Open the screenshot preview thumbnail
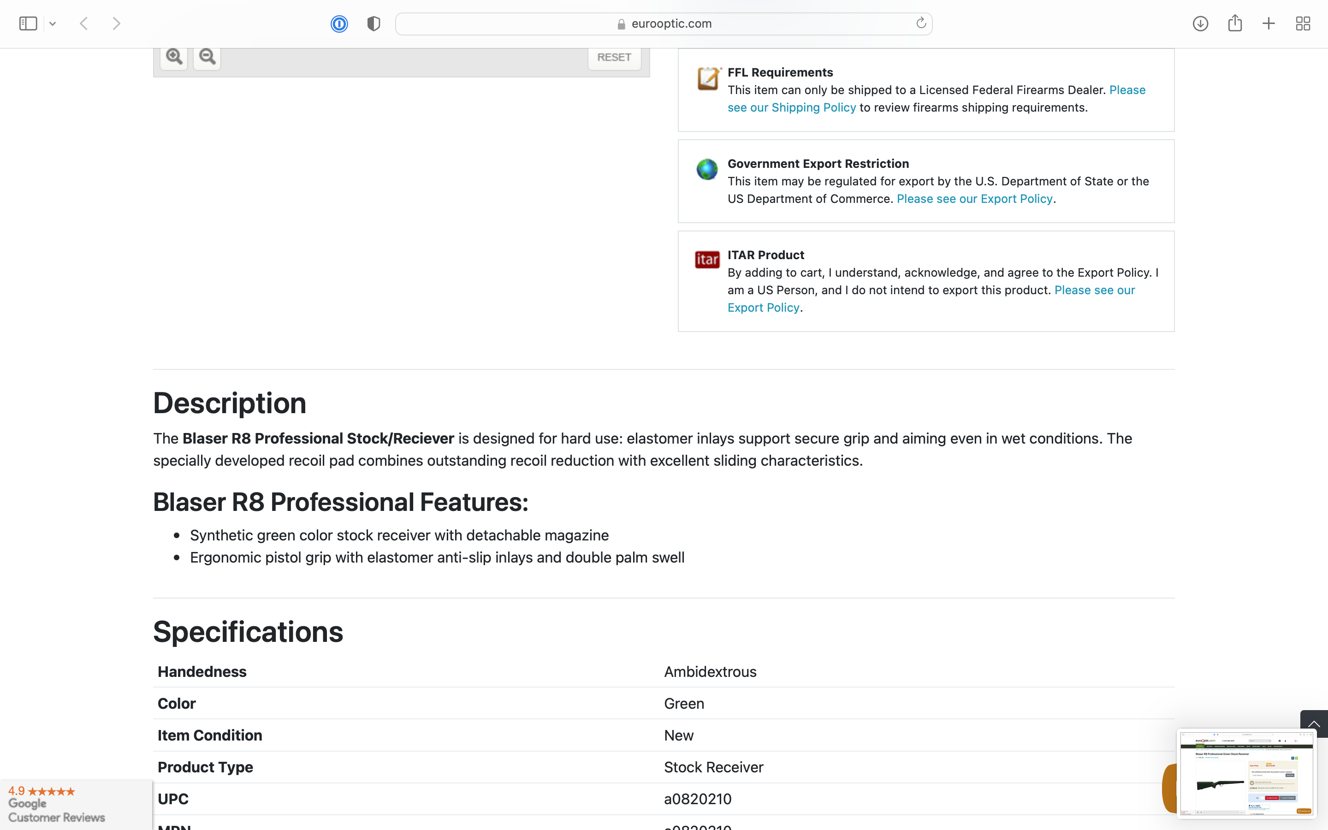 click(1246, 773)
